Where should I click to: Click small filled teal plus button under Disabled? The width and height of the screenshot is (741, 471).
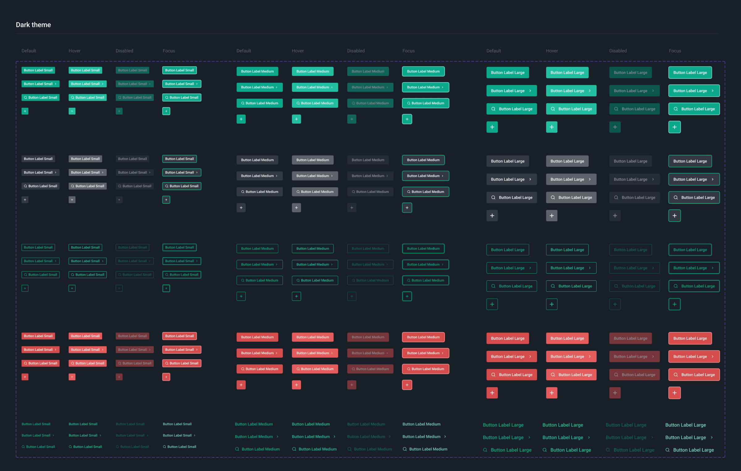[x=119, y=111]
